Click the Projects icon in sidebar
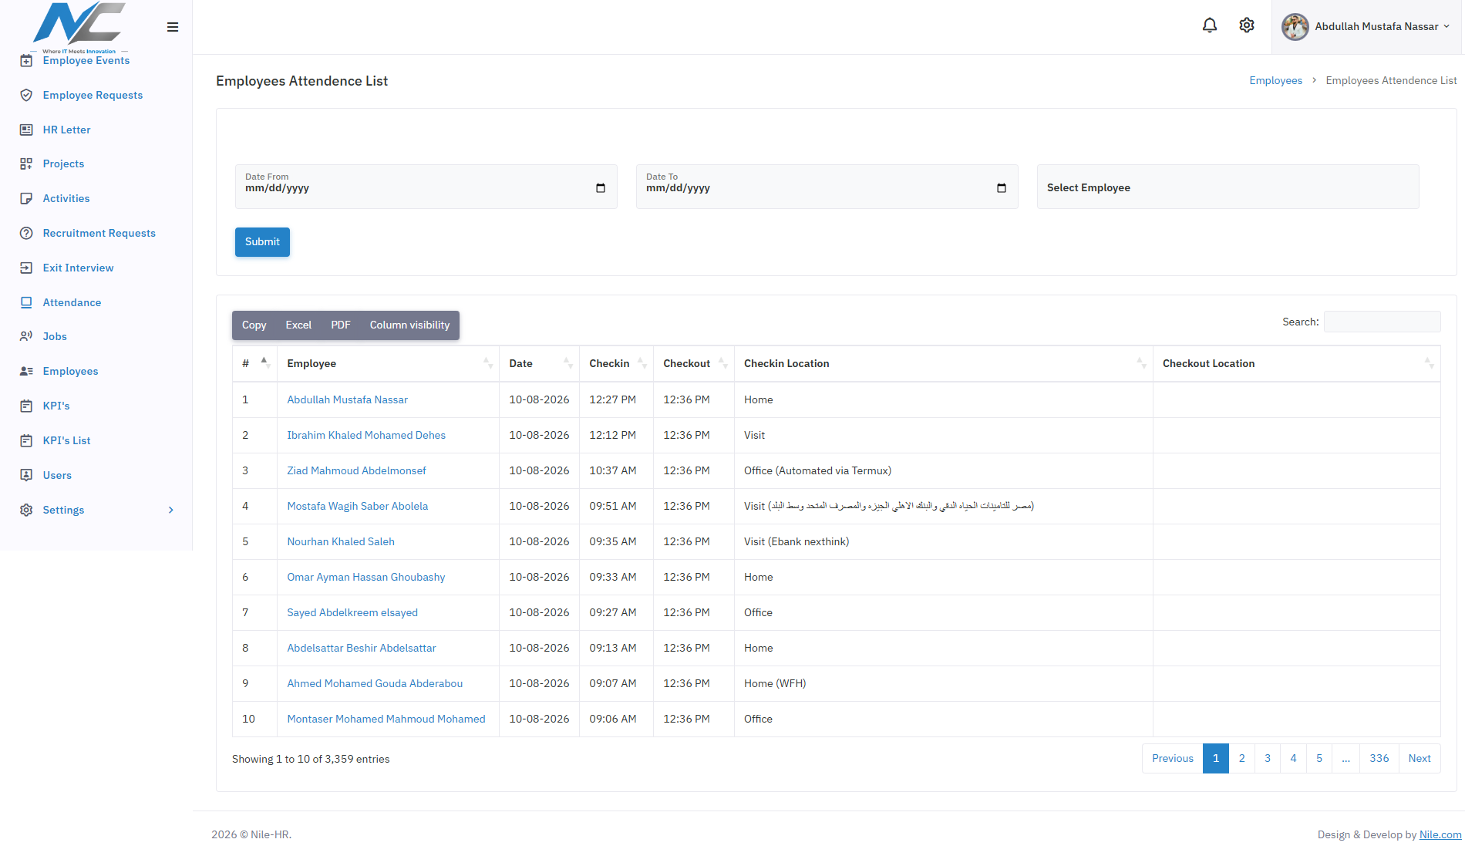1465x856 pixels. (26, 163)
